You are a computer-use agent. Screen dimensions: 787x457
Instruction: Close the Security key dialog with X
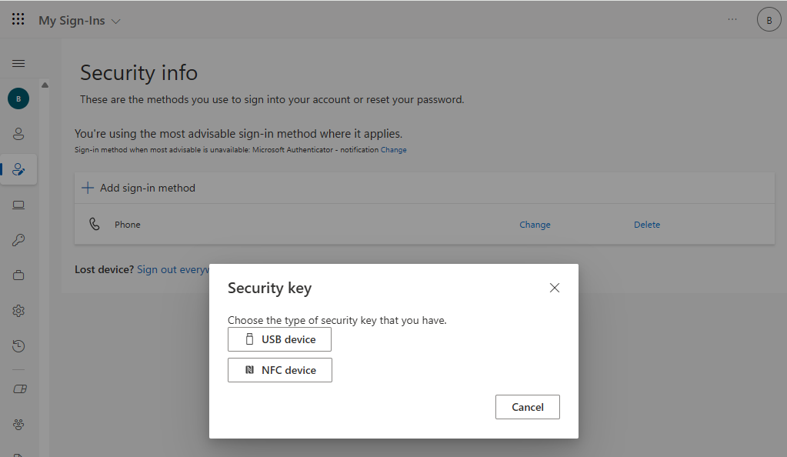coord(555,288)
